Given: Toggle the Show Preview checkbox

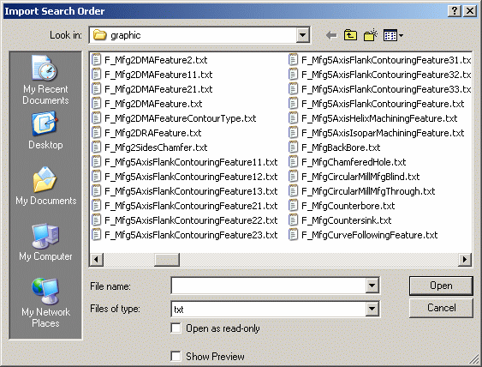Looking at the screenshot, I should pyautogui.click(x=176, y=356).
